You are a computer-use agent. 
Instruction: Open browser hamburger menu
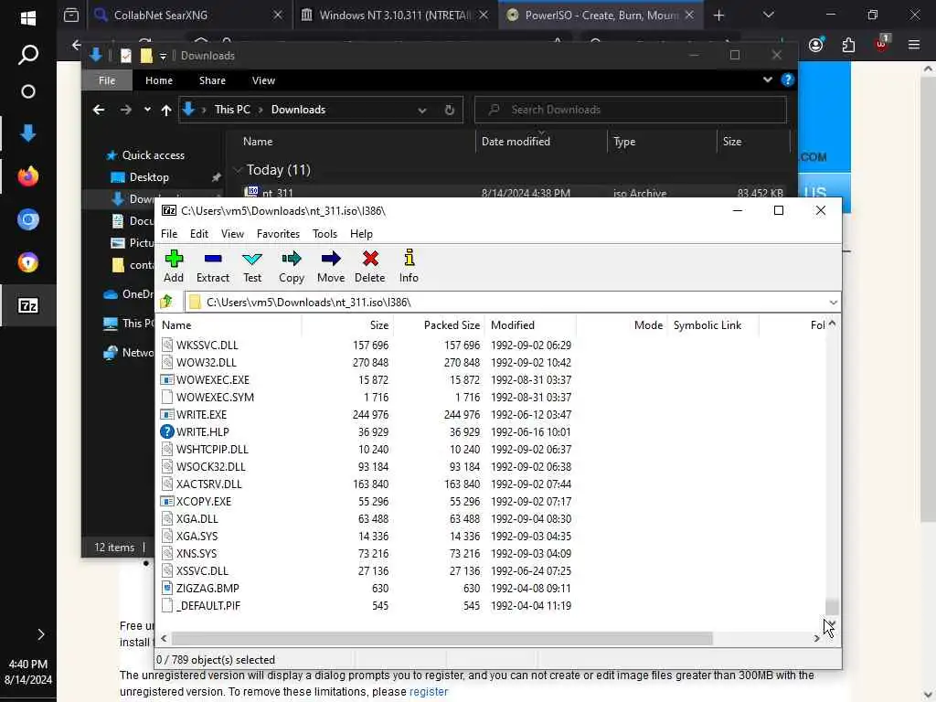point(913,45)
